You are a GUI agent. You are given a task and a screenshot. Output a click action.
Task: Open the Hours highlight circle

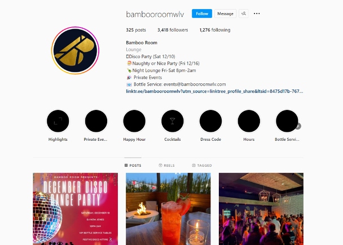[249, 121]
